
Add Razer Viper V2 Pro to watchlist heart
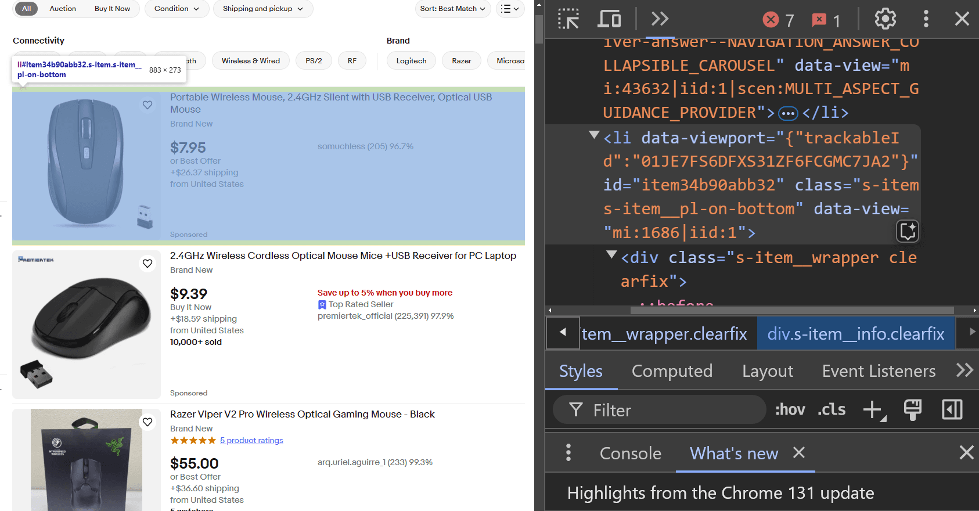click(x=147, y=422)
